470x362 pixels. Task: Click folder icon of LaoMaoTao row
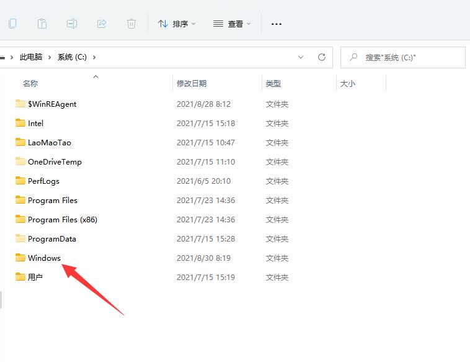point(20,142)
